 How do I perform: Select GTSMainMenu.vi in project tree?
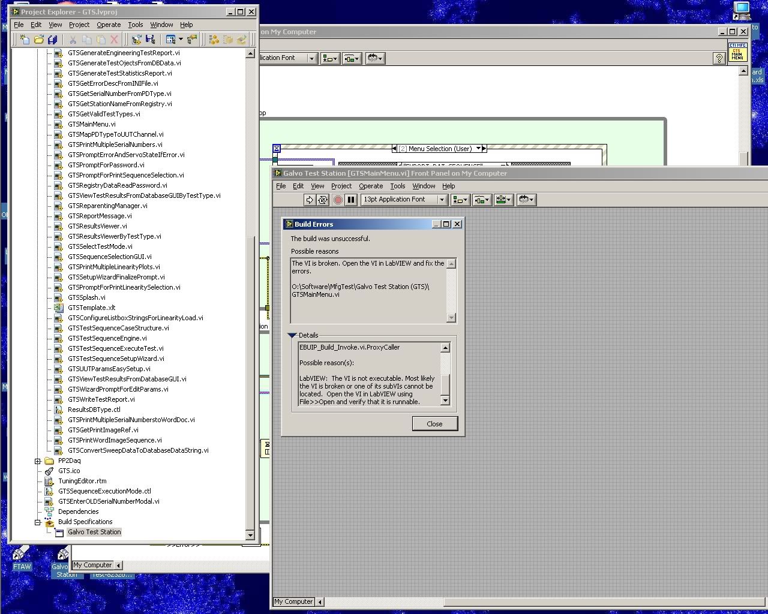point(91,124)
